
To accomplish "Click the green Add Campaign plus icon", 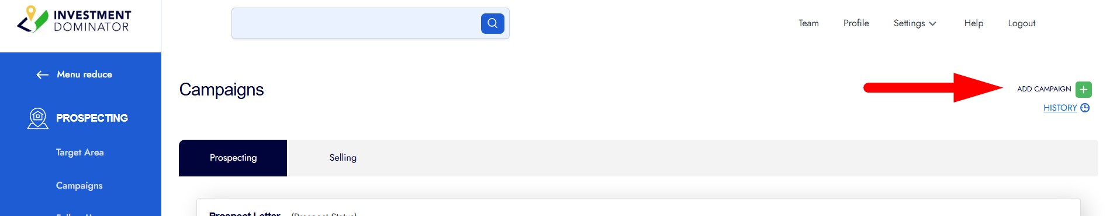I will [1083, 89].
